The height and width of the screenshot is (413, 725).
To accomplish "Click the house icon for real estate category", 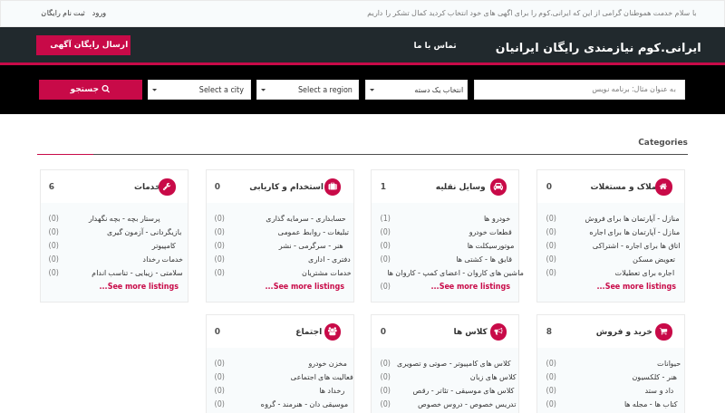I will 663,187.
